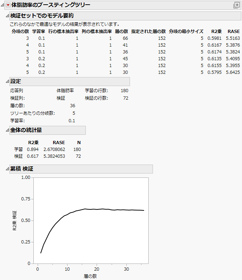Click the 層の数 x-axis label of graph

[90, 276]
